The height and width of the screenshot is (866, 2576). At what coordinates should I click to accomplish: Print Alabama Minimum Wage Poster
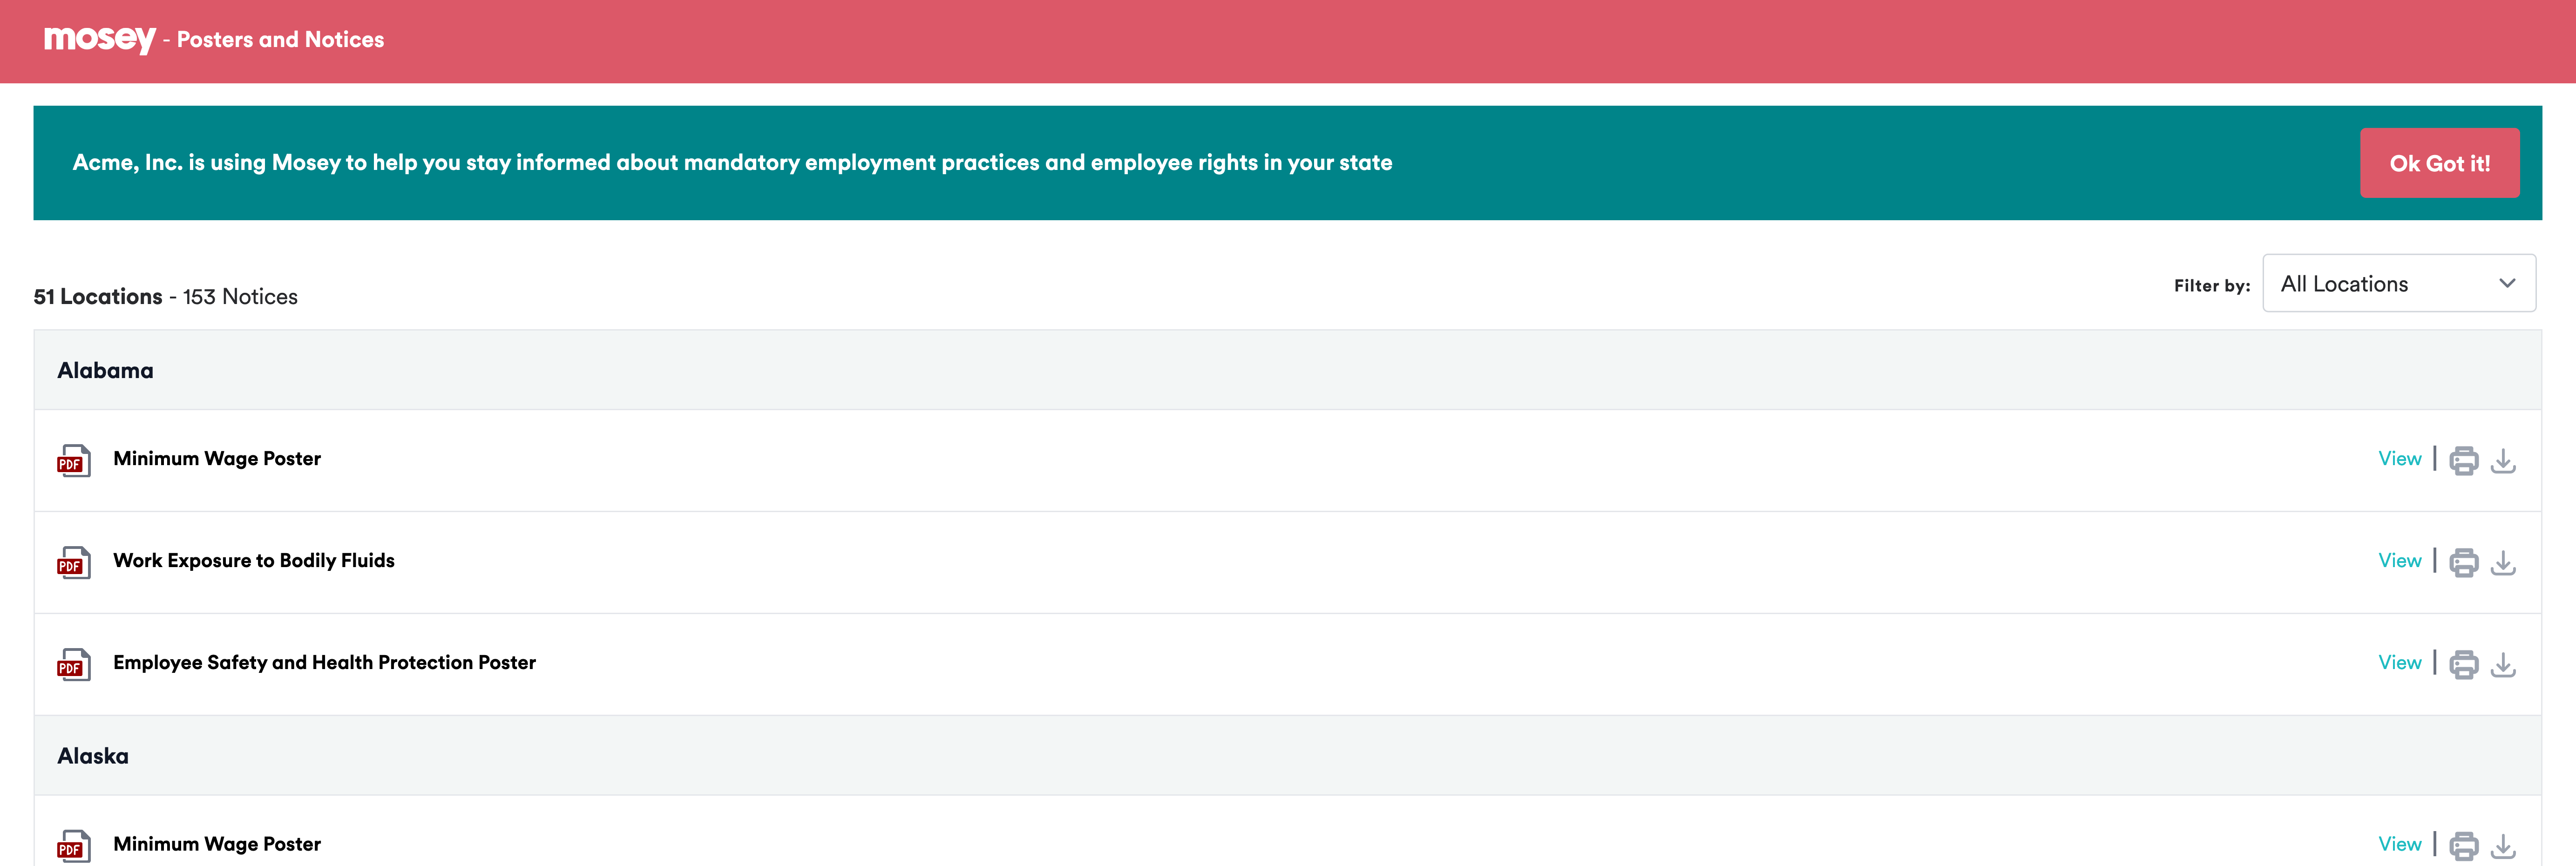coord(2463,461)
